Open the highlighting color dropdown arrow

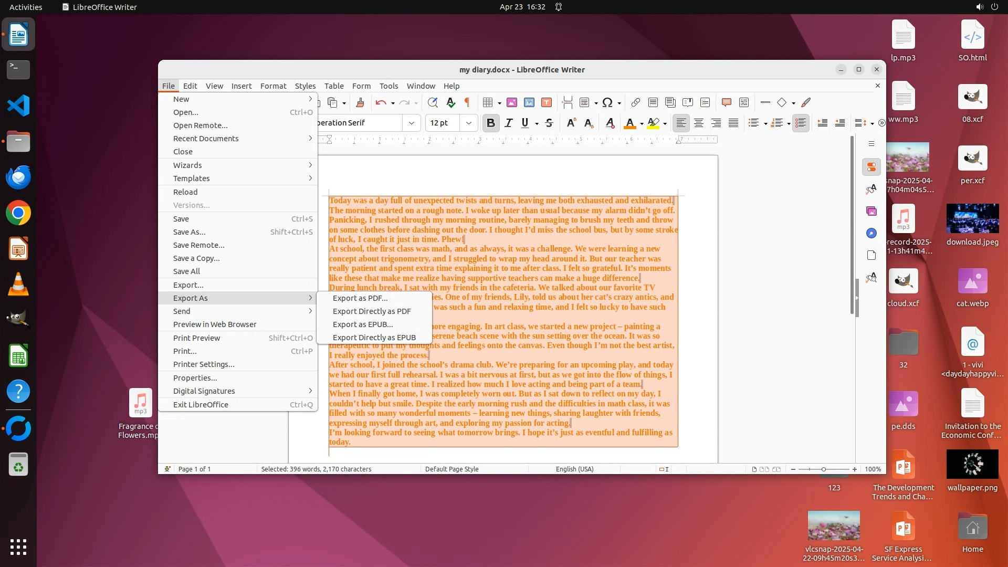665,123
